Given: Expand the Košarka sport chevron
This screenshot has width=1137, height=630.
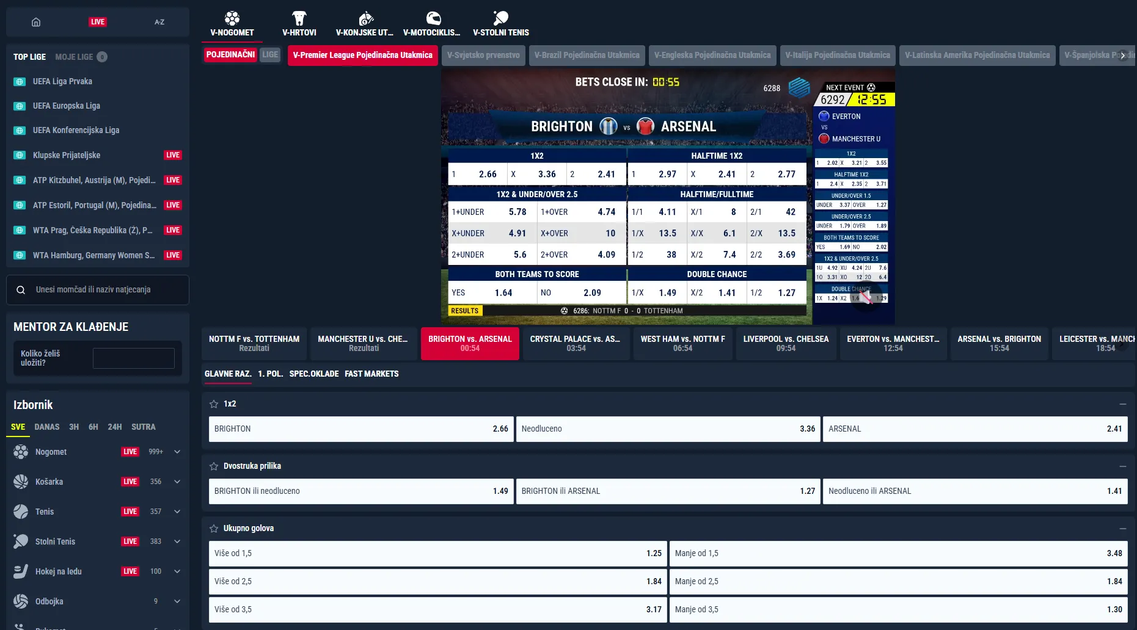Looking at the screenshot, I should point(177,482).
